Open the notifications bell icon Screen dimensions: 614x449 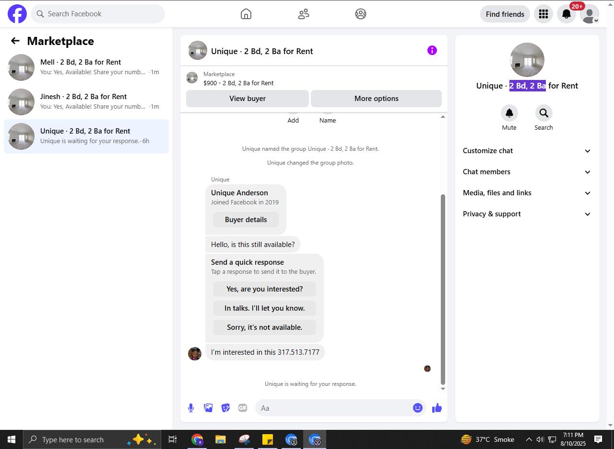[567, 14]
